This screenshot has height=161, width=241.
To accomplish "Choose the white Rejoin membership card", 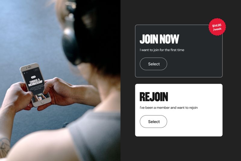I will pos(179,110).
